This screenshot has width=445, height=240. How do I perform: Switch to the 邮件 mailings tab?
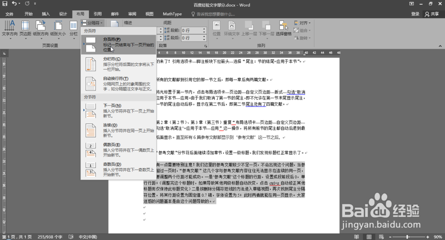click(115, 14)
